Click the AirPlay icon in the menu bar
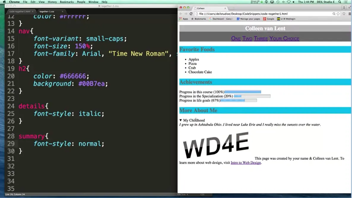352x198 pixels. click(272, 2)
